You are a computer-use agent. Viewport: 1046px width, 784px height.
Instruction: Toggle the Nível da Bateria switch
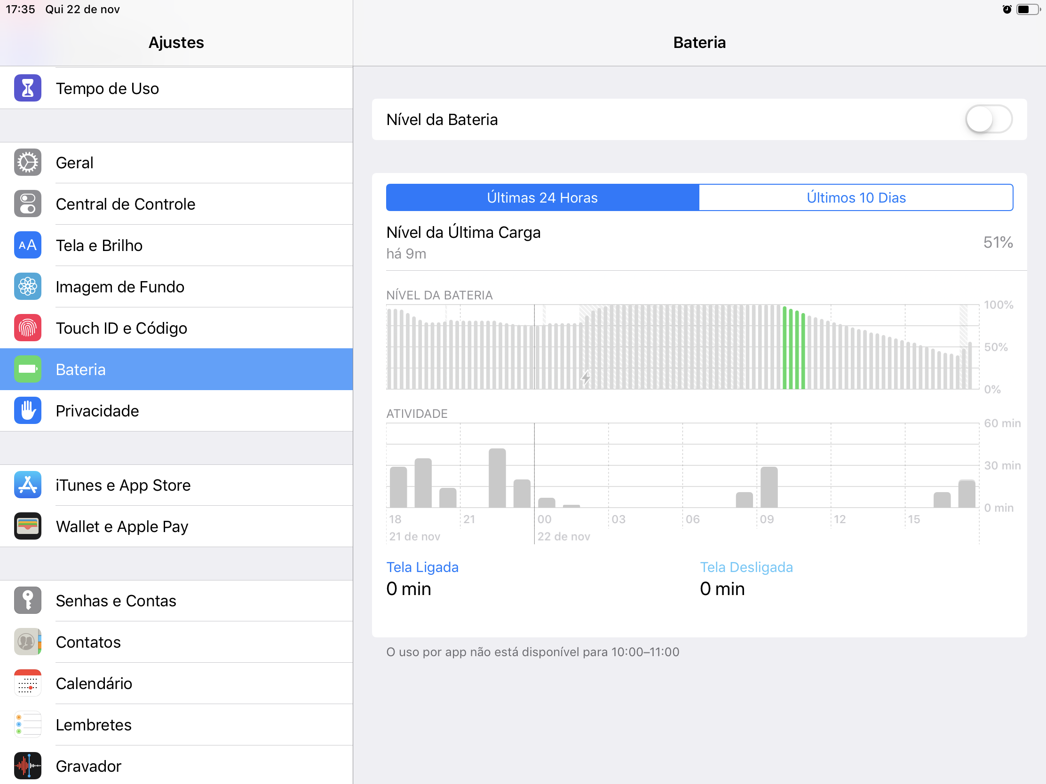988,119
